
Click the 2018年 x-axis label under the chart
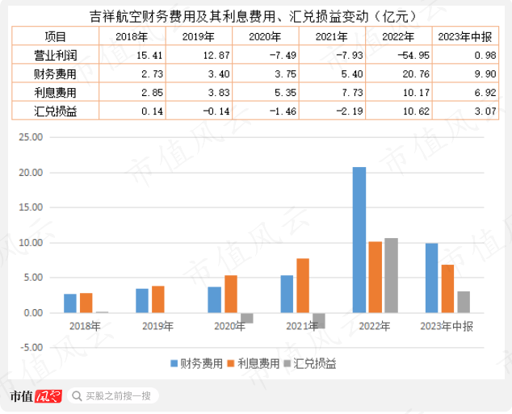click(x=85, y=326)
